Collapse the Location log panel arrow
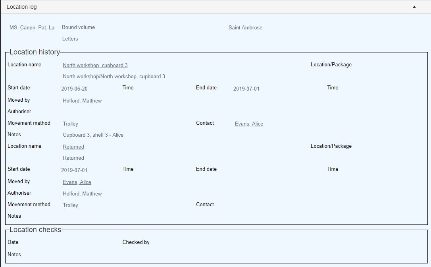Screen dimensions: 431x267 tap(414, 7)
